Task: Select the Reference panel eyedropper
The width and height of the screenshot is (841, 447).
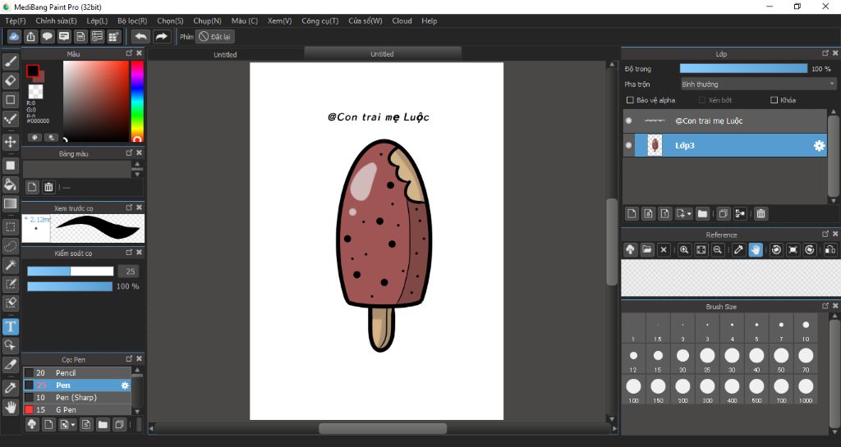Action: click(738, 249)
